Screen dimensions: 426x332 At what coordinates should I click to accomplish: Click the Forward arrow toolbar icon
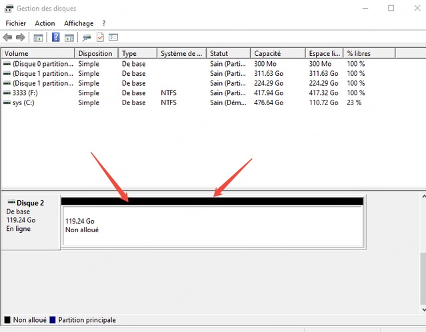click(x=21, y=37)
